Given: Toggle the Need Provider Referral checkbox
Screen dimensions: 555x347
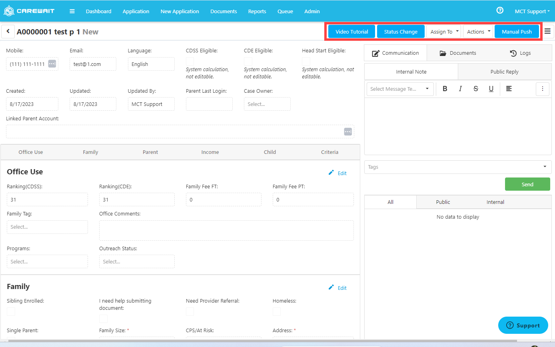Looking at the screenshot, I should click(x=190, y=311).
